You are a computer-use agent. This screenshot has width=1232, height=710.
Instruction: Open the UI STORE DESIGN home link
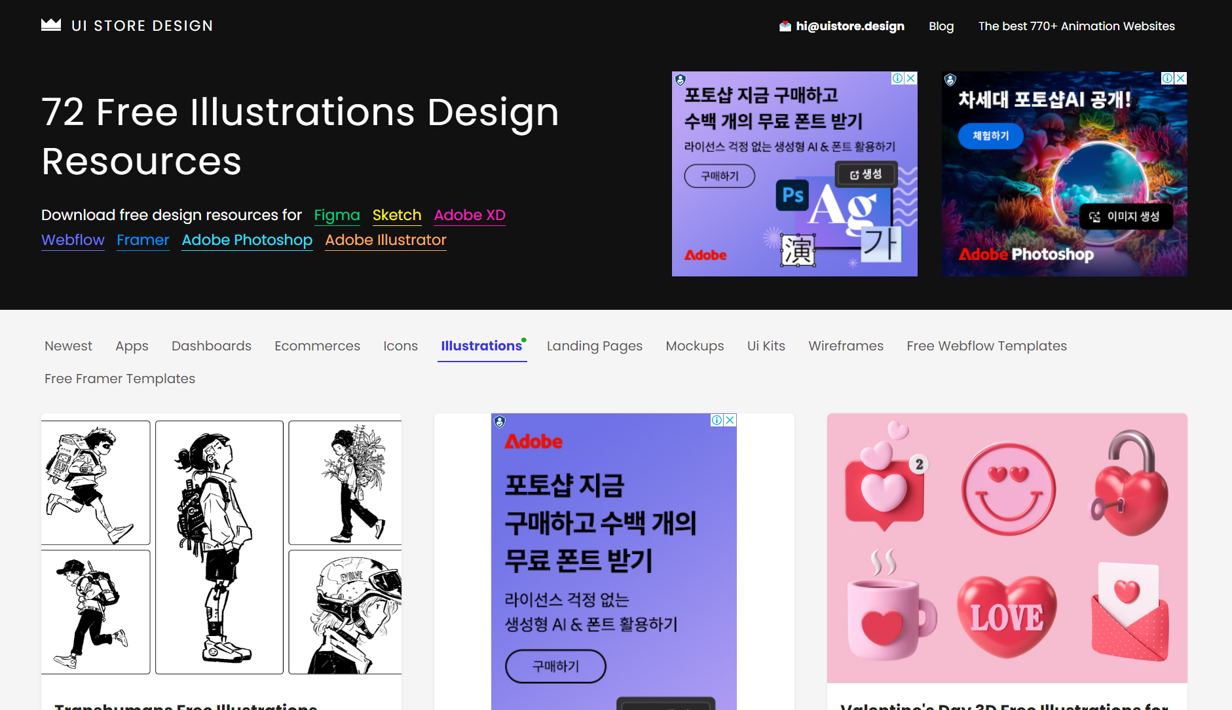(x=127, y=26)
